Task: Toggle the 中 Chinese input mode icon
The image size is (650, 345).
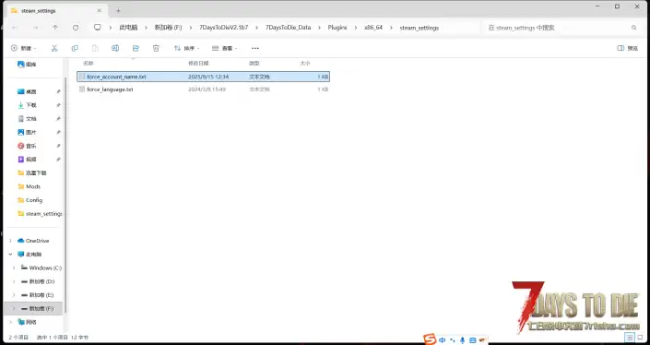Action: click(x=442, y=340)
